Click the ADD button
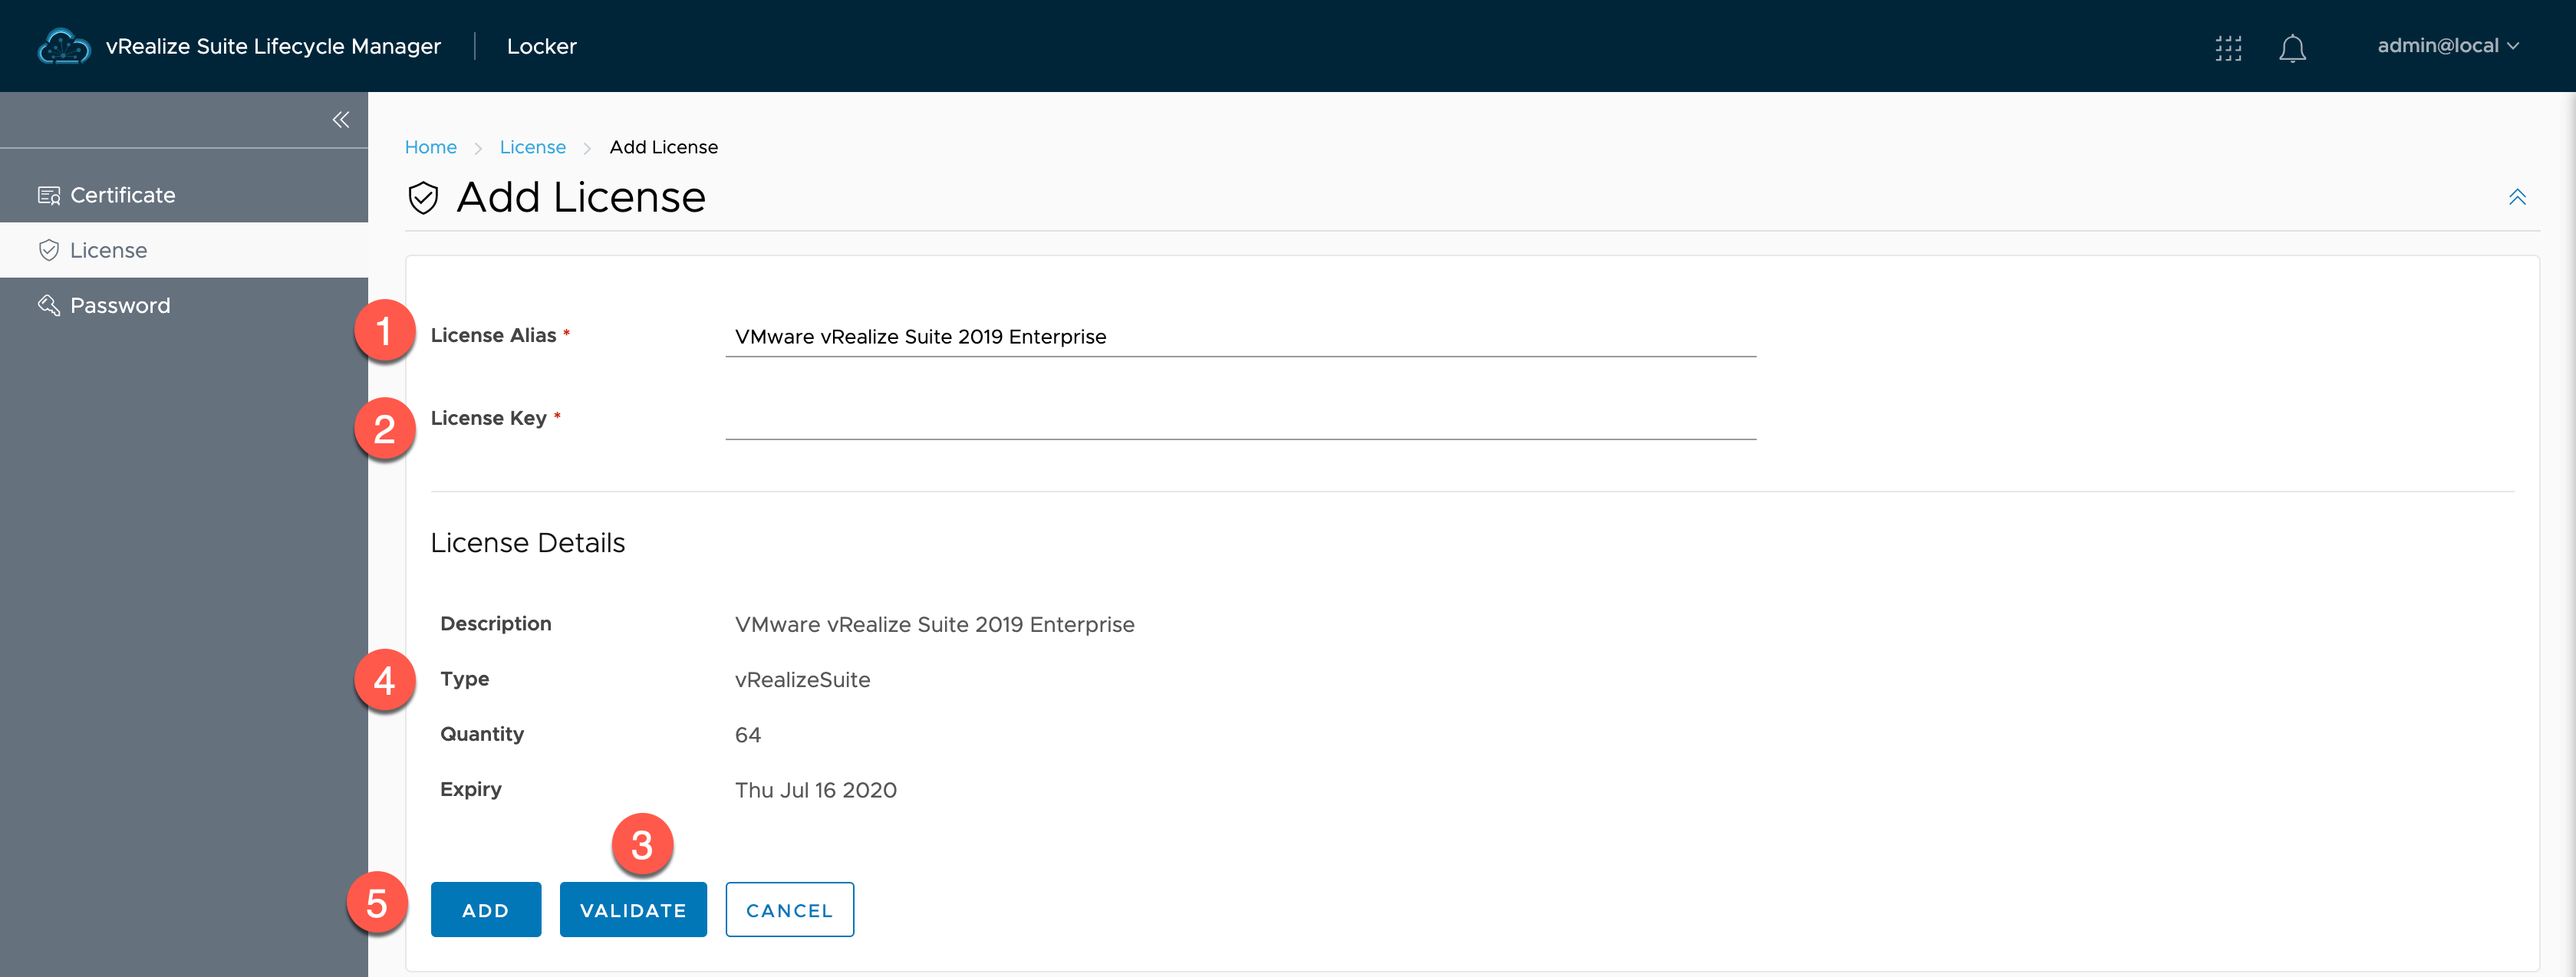This screenshot has height=977, width=2576. (486, 909)
